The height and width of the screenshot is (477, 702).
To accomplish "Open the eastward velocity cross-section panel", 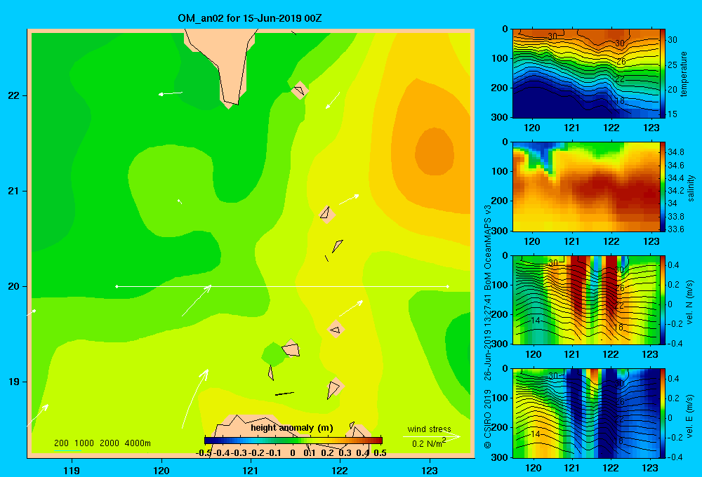I will point(586,413).
